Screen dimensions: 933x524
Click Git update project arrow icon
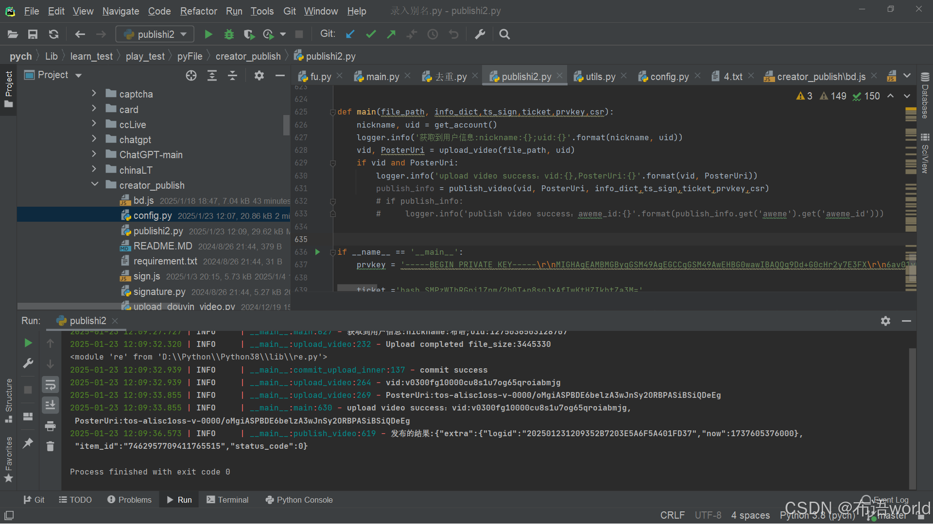pyautogui.click(x=350, y=34)
